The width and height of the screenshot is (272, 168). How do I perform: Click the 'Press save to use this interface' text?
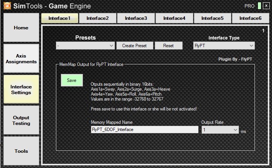pos(144,109)
